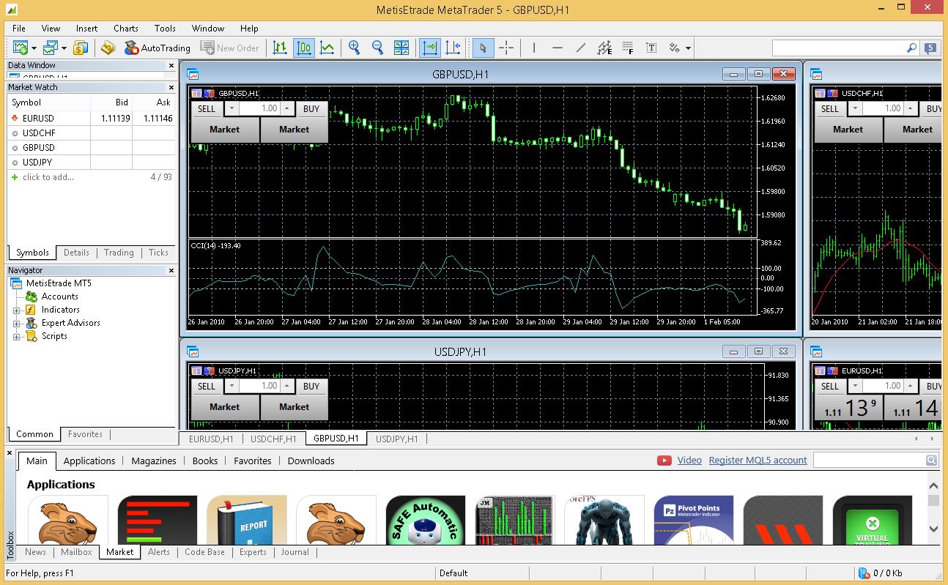Click the MQL5 community chat icon
Image resolution: width=948 pixels, height=585 pixels.
point(930,48)
